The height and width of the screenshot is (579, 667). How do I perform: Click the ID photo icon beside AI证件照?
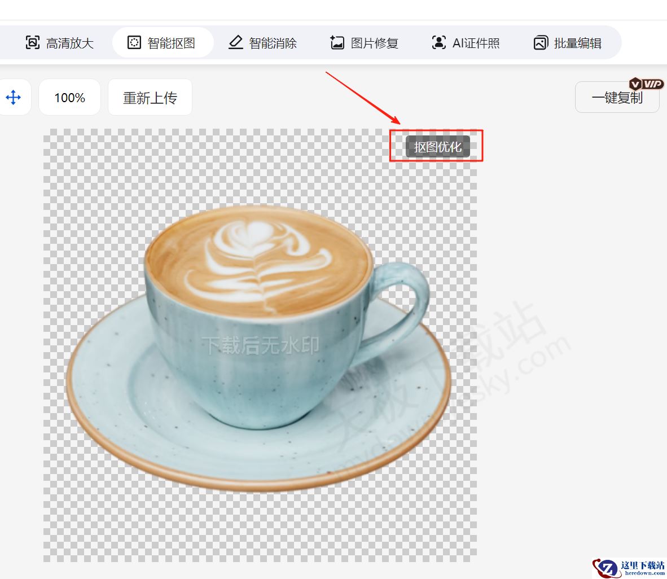point(438,43)
